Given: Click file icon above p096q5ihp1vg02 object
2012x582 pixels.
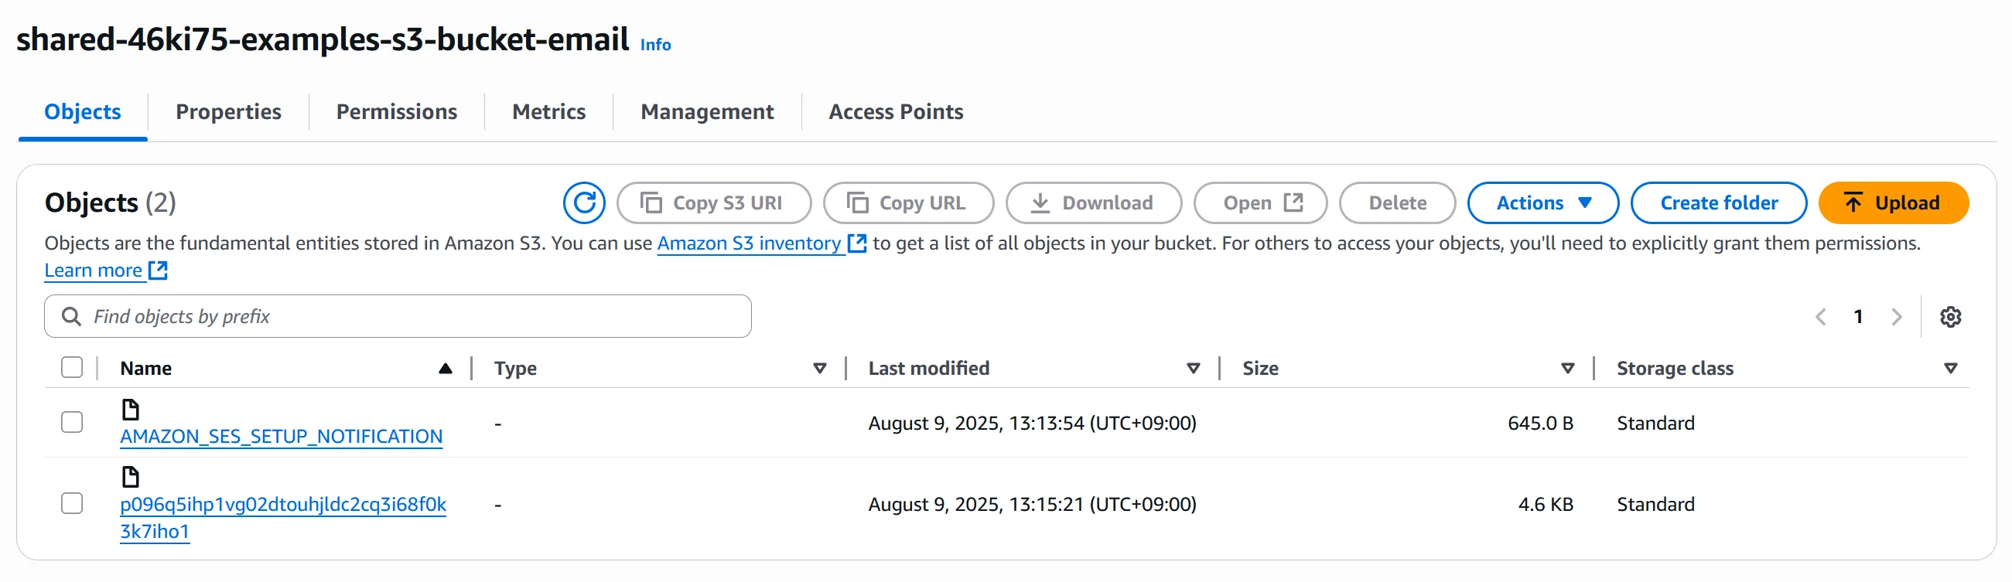Looking at the screenshot, I should 131,477.
